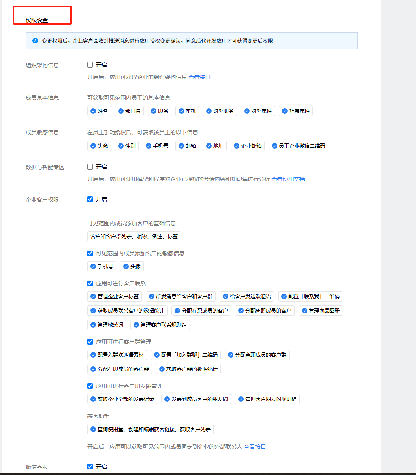Toggle the 对外属性 check icon
The width and height of the screenshot is (416, 475).
pos(247,111)
